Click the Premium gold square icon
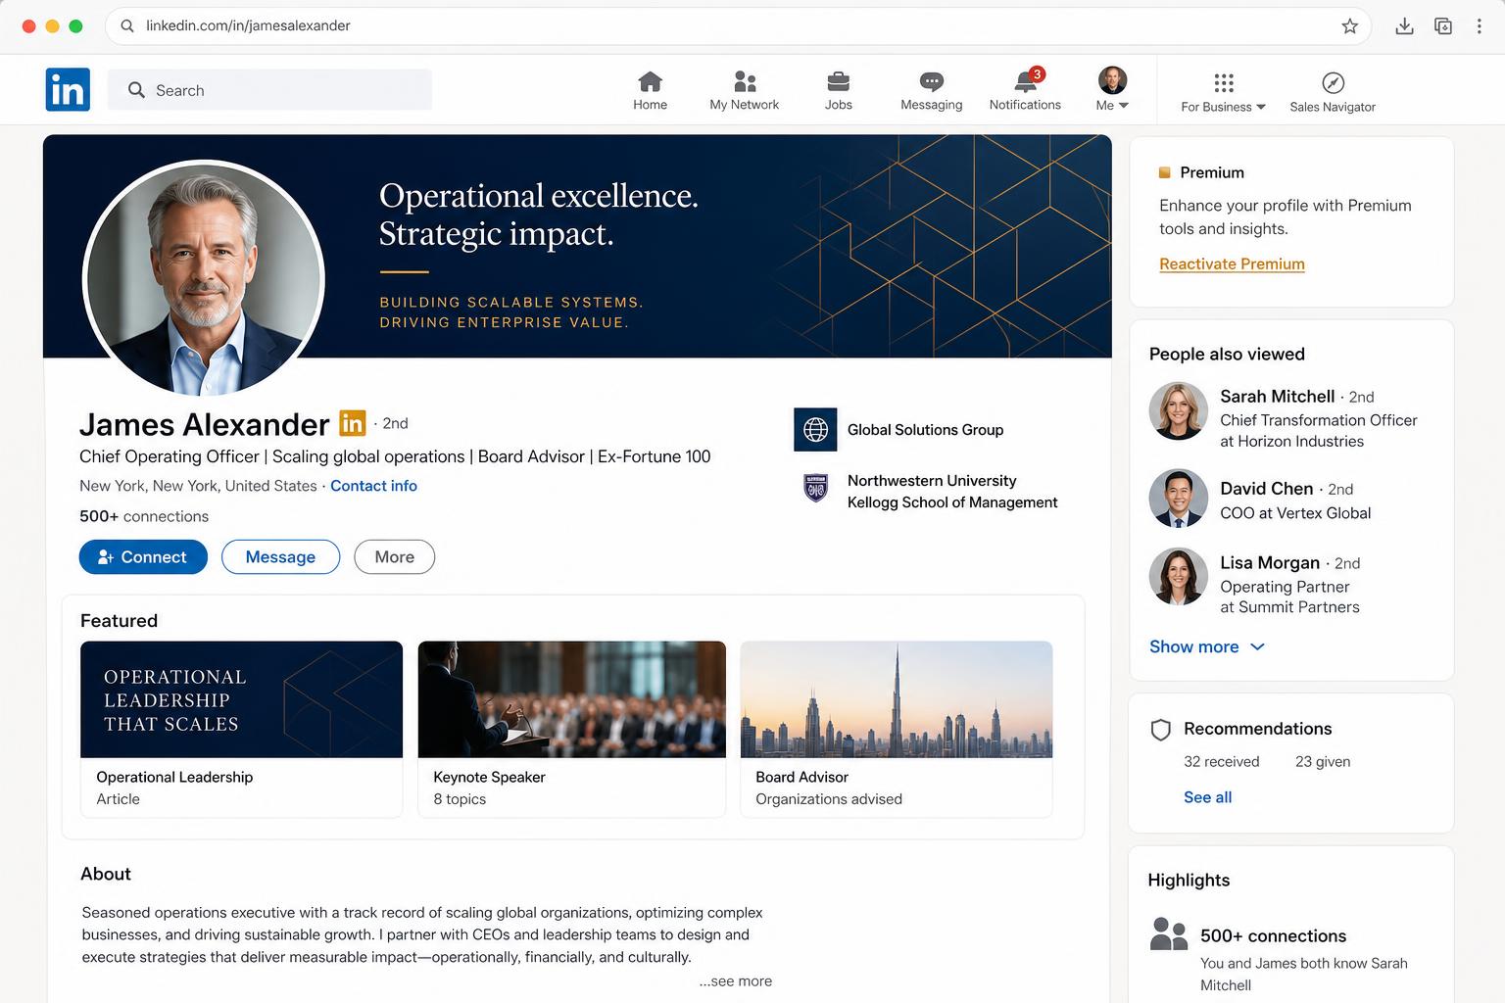The height and width of the screenshot is (1003, 1505). pyautogui.click(x=1165, y=172)
